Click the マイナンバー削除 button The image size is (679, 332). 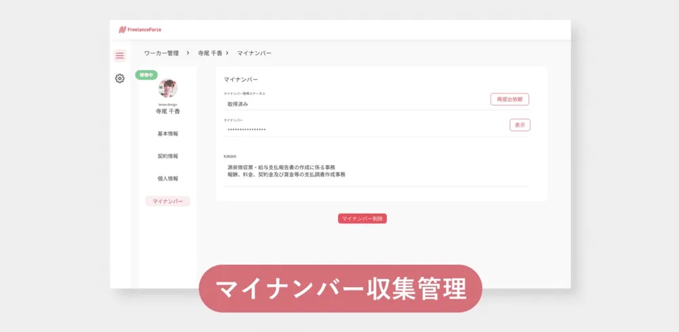coord(363,219)
